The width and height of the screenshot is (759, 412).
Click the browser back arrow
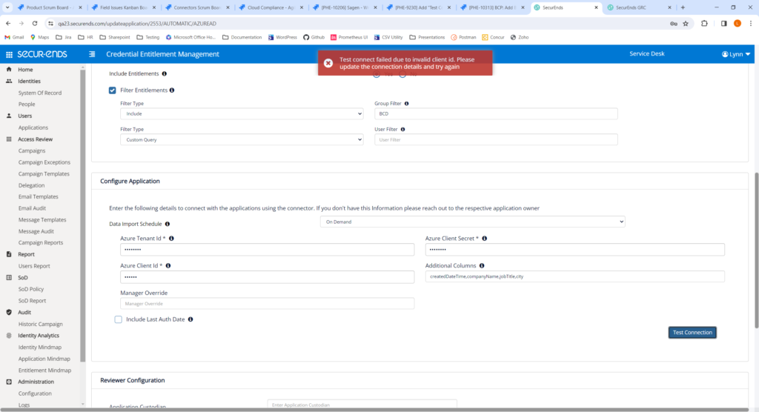coord(8,23)
